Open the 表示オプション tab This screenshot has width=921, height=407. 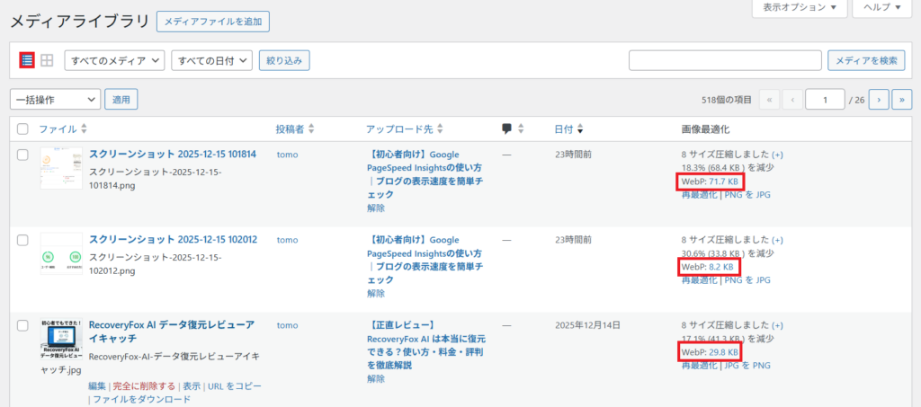[x=799, y=8]
